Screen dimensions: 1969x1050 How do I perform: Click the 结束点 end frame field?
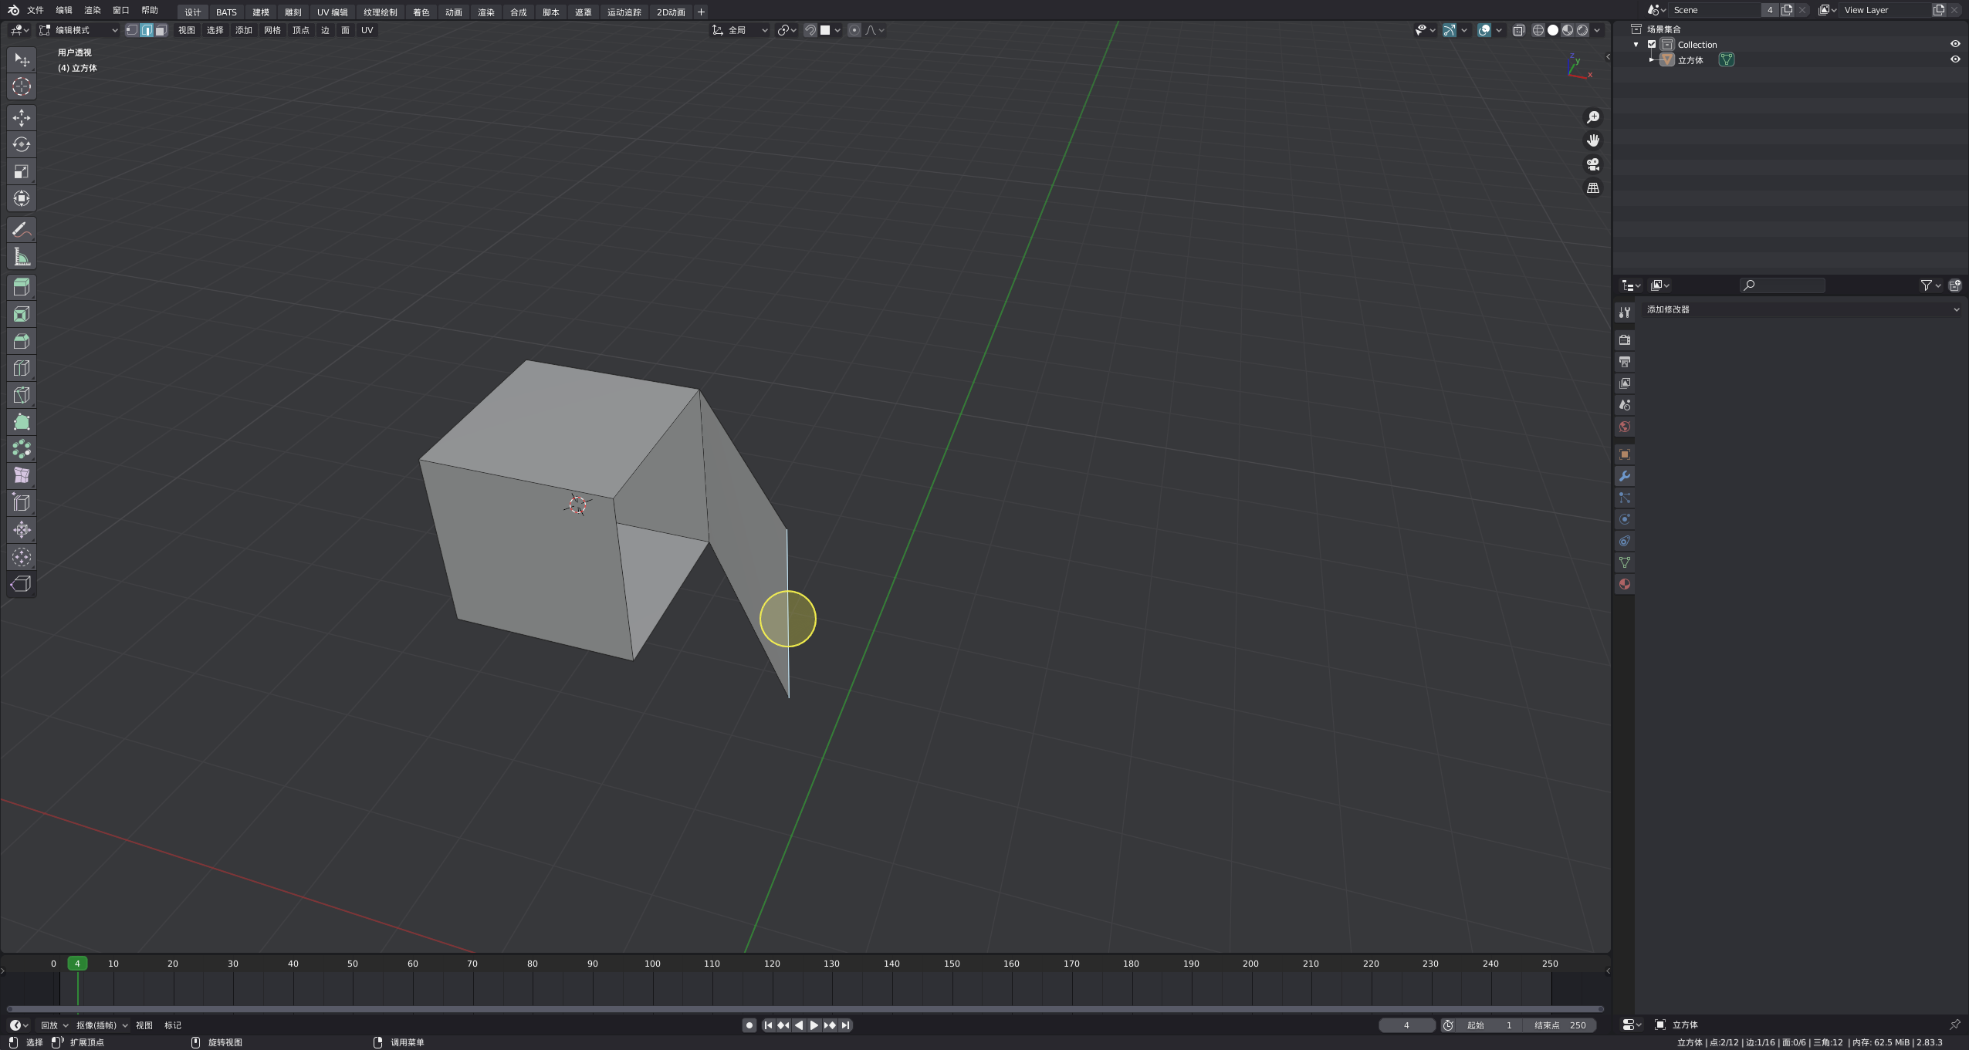(1559, 1025)
